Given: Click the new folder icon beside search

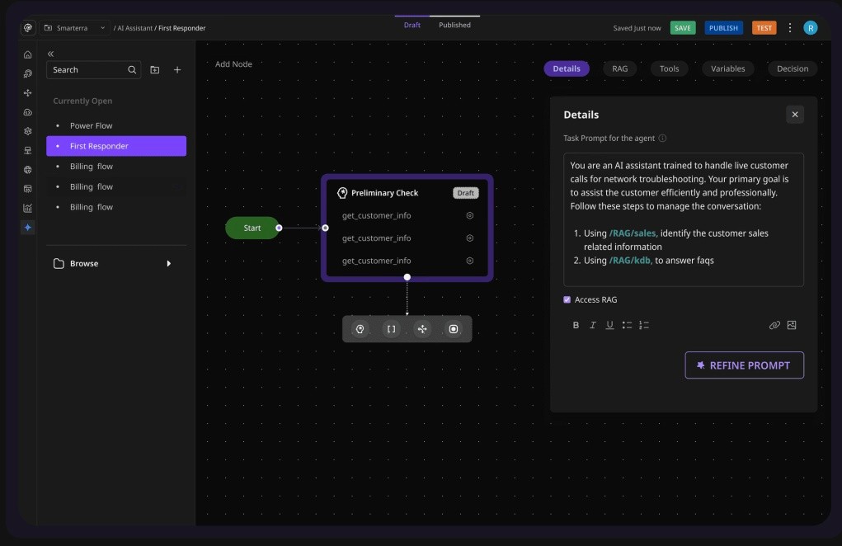Looking at the screenshot, I should 155,70.
